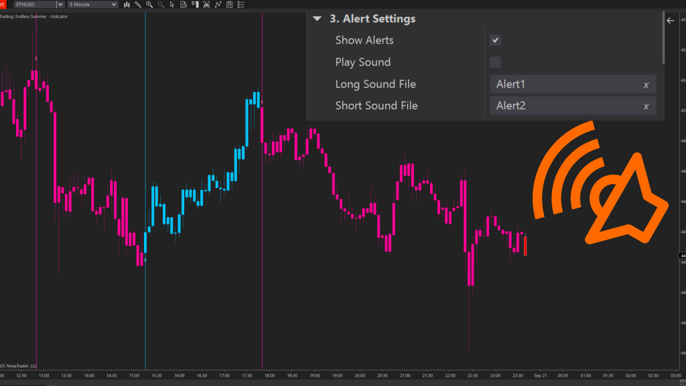Open the Drawing Tools pencil icon
Screen dimensions: 686x386
[x=138, y=5]
